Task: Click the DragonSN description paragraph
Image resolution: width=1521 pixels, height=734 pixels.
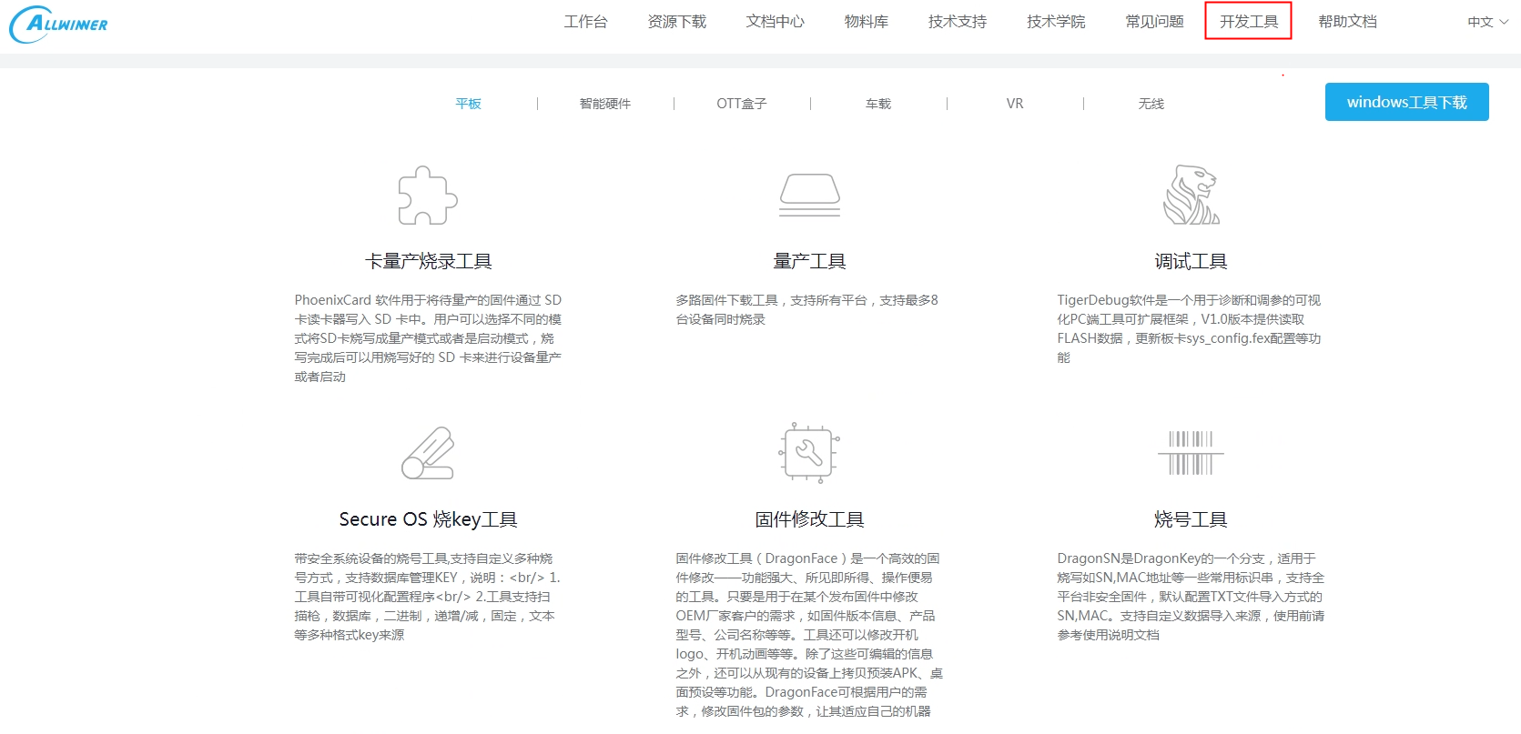Action: (1191, 597)
